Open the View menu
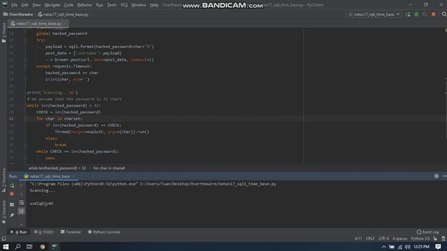The height and width of the screenshot is (251, 447). coord(36,5)
